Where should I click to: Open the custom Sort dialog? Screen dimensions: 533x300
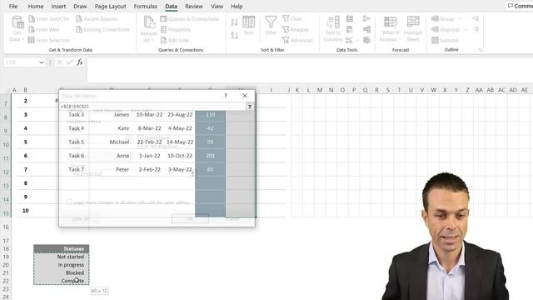tap(248, 26)
